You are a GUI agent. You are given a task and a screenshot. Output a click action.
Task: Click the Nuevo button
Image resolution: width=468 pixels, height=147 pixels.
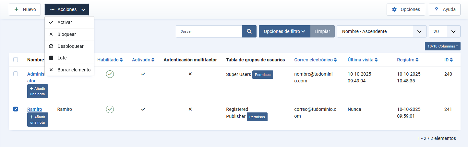click(25, 9)
